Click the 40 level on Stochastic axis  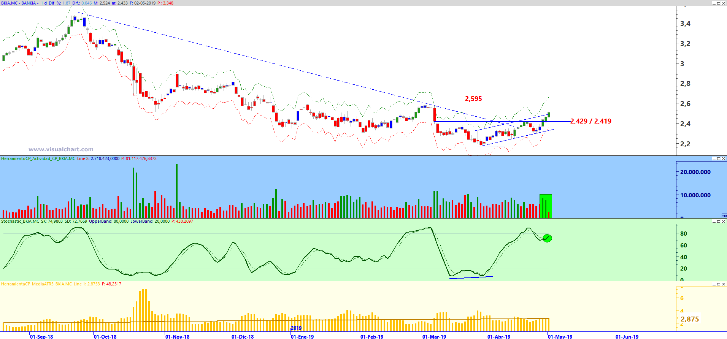click(684, 257)
